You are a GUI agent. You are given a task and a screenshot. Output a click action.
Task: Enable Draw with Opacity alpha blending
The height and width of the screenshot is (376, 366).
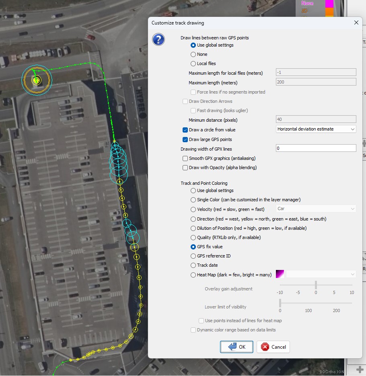(x=185, y=168)
